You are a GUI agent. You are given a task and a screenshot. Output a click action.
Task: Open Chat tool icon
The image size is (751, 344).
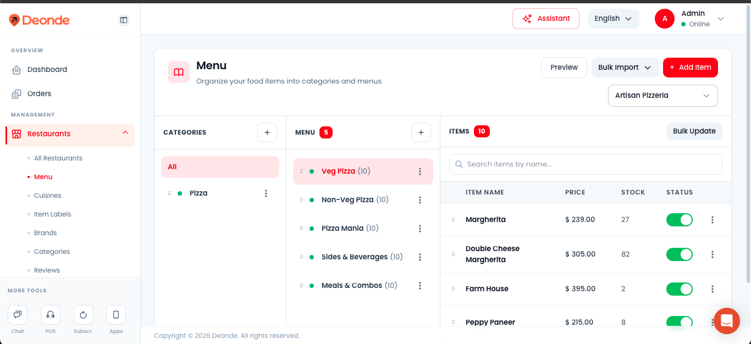18,315
